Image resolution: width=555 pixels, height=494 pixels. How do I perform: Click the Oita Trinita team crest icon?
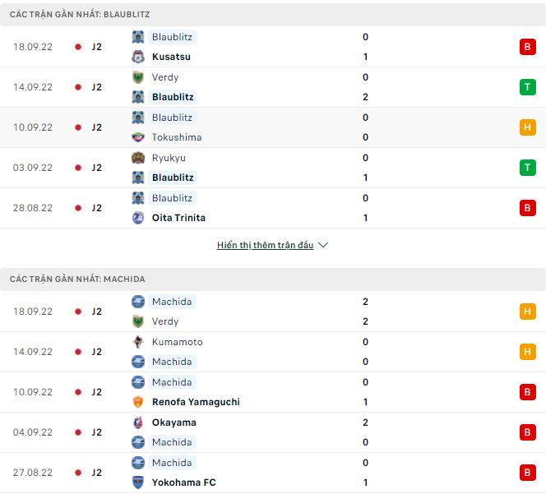tap(138, 218)
